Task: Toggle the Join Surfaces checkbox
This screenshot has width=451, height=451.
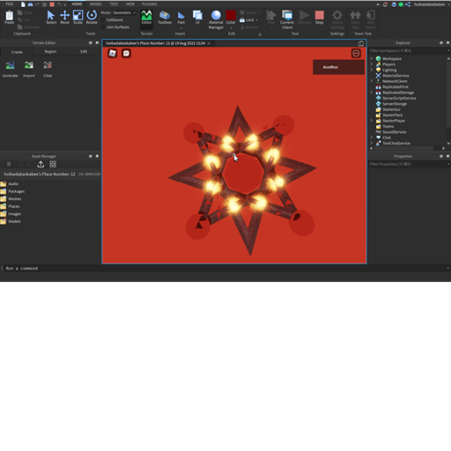Action: 103,27
